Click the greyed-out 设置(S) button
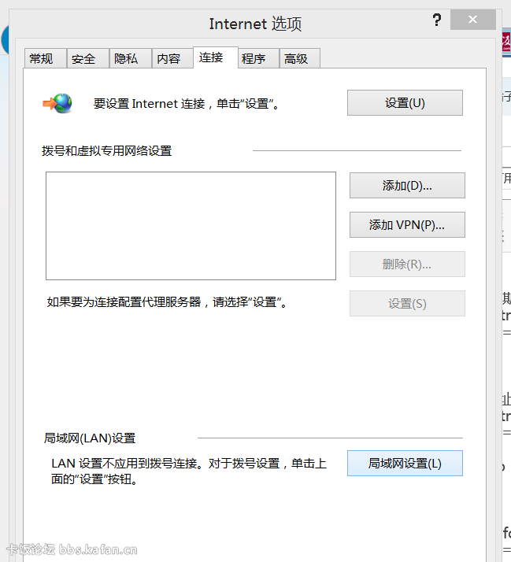 tap(407, 304)
